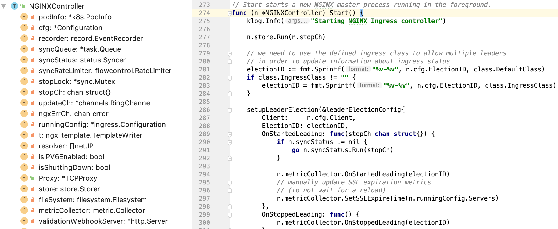The height and width of the screenshot is (229, 558).
Task: Click the field icon beside Proxy: *TCPProxy
Action: pos(24,178)
